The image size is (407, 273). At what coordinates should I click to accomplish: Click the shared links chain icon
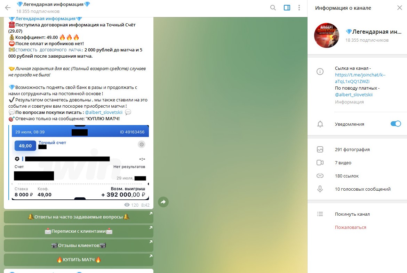click(x=320, y=176)
